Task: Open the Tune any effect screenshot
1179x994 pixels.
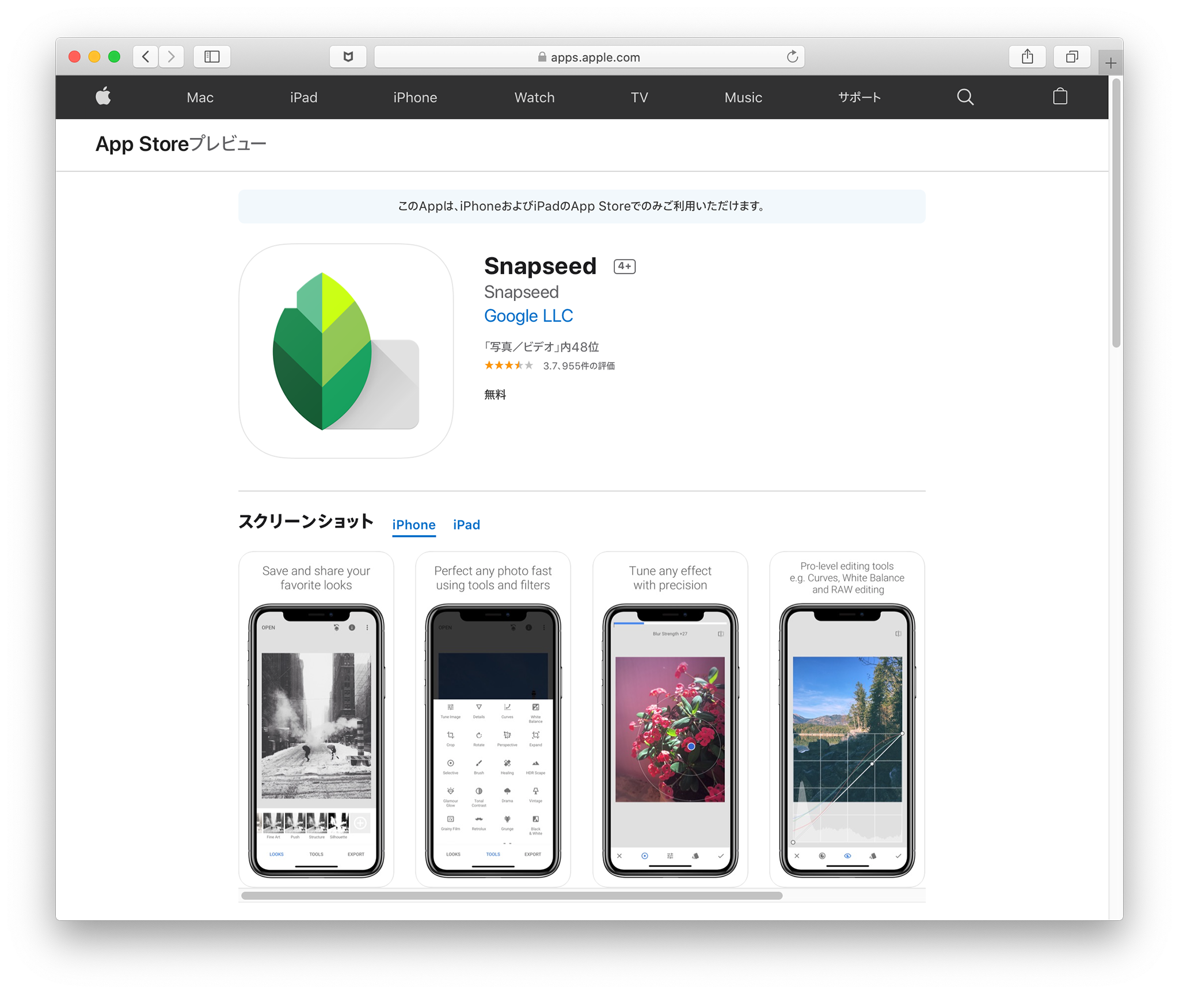Action: (670, 719)
